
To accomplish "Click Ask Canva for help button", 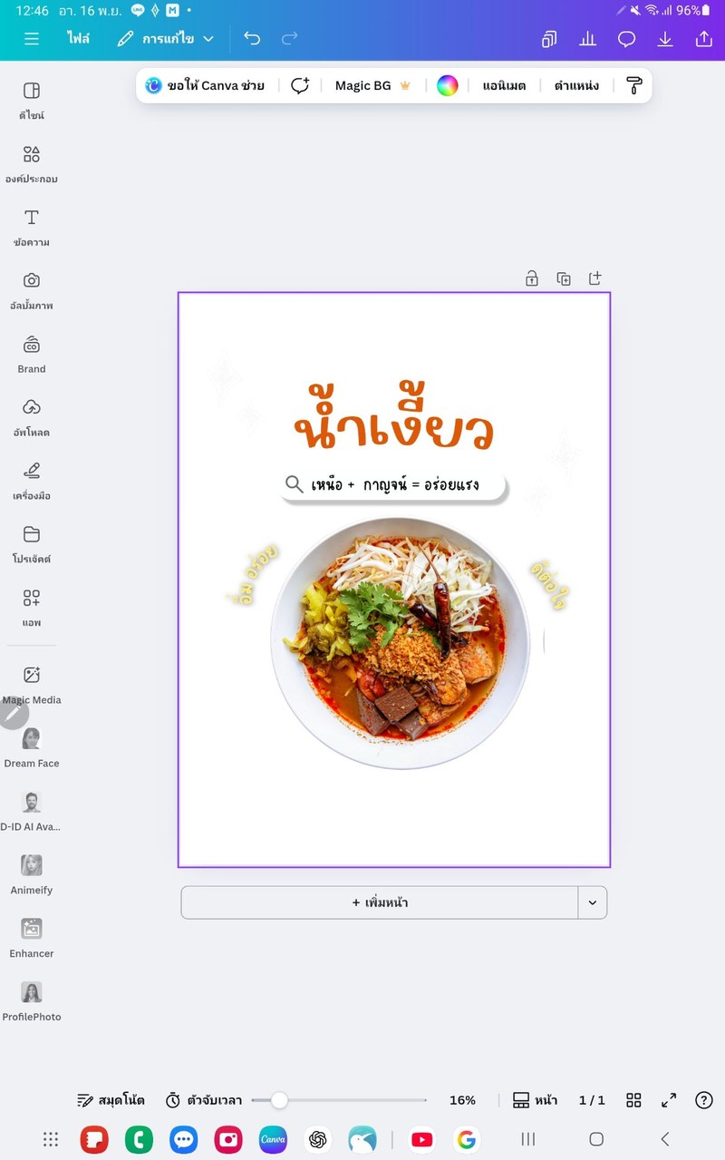I will 205,85.
